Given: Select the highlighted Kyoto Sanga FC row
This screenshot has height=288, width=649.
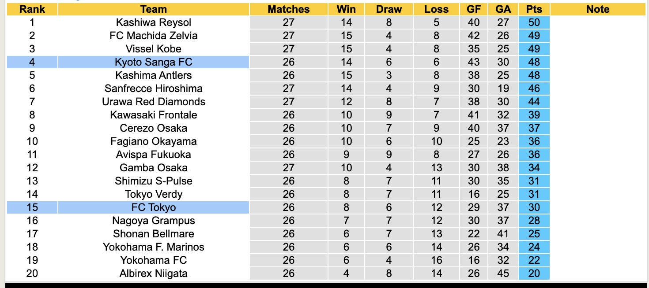Looking at the screenshot, I should [153, 62].
